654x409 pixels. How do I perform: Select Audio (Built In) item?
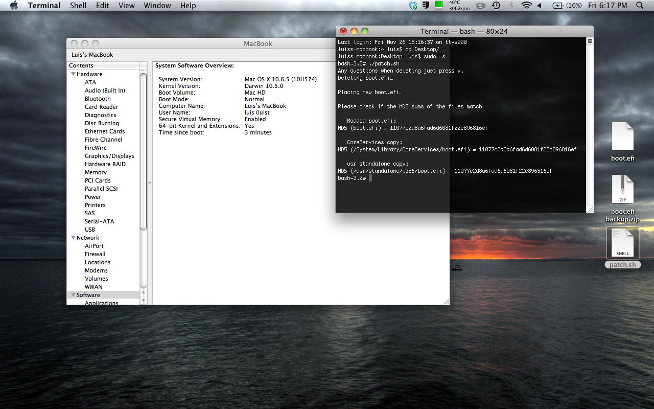tap(105, 90)
